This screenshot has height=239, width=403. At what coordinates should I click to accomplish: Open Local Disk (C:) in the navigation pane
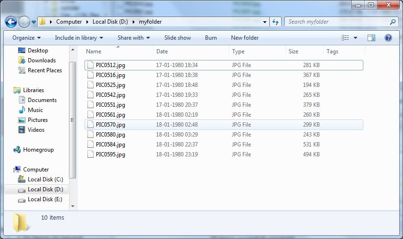(x=41, y=179)
